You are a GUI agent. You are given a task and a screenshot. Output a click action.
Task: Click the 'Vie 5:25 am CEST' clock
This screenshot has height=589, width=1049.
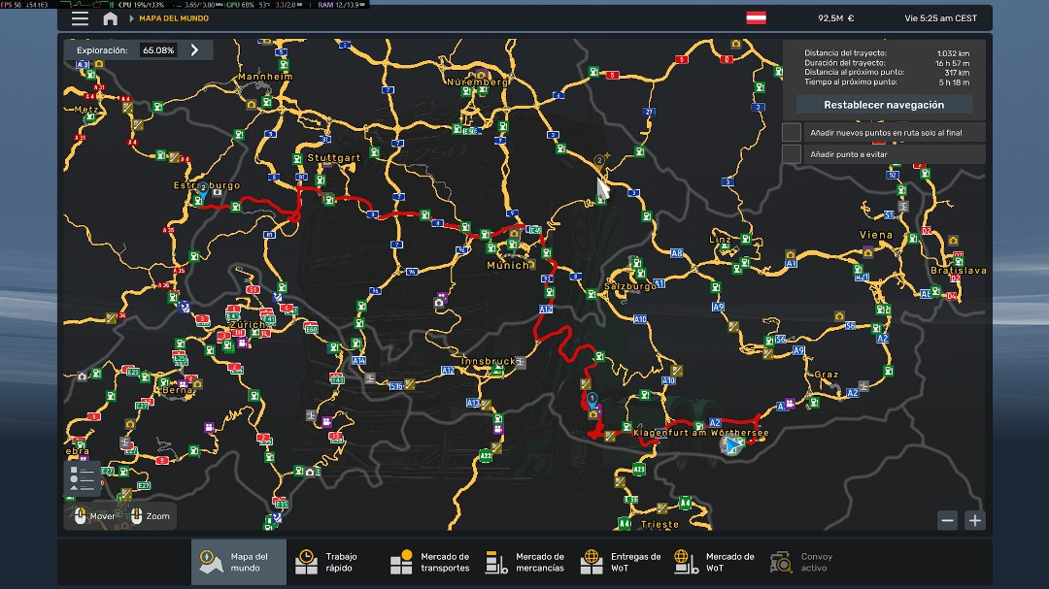click(940, 18)
